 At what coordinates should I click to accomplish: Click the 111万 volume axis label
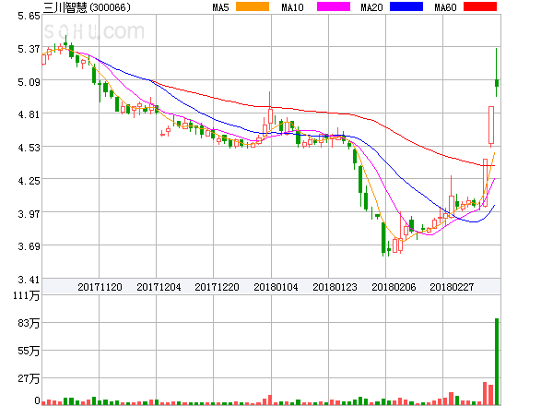pos(27,295)
